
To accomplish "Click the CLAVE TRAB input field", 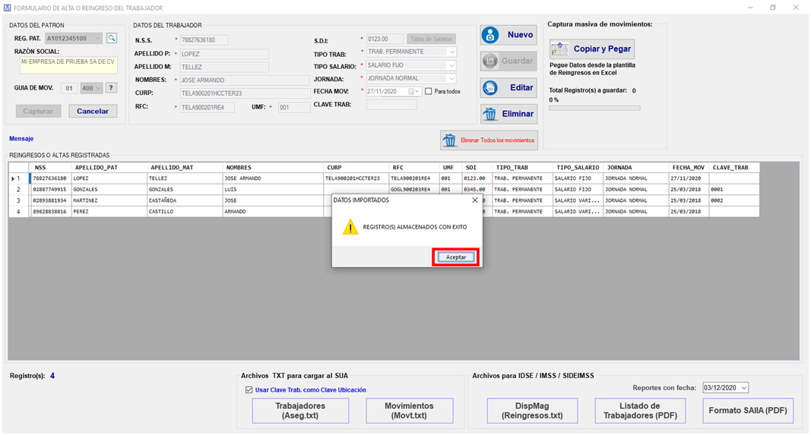I will tap(391, 105).
